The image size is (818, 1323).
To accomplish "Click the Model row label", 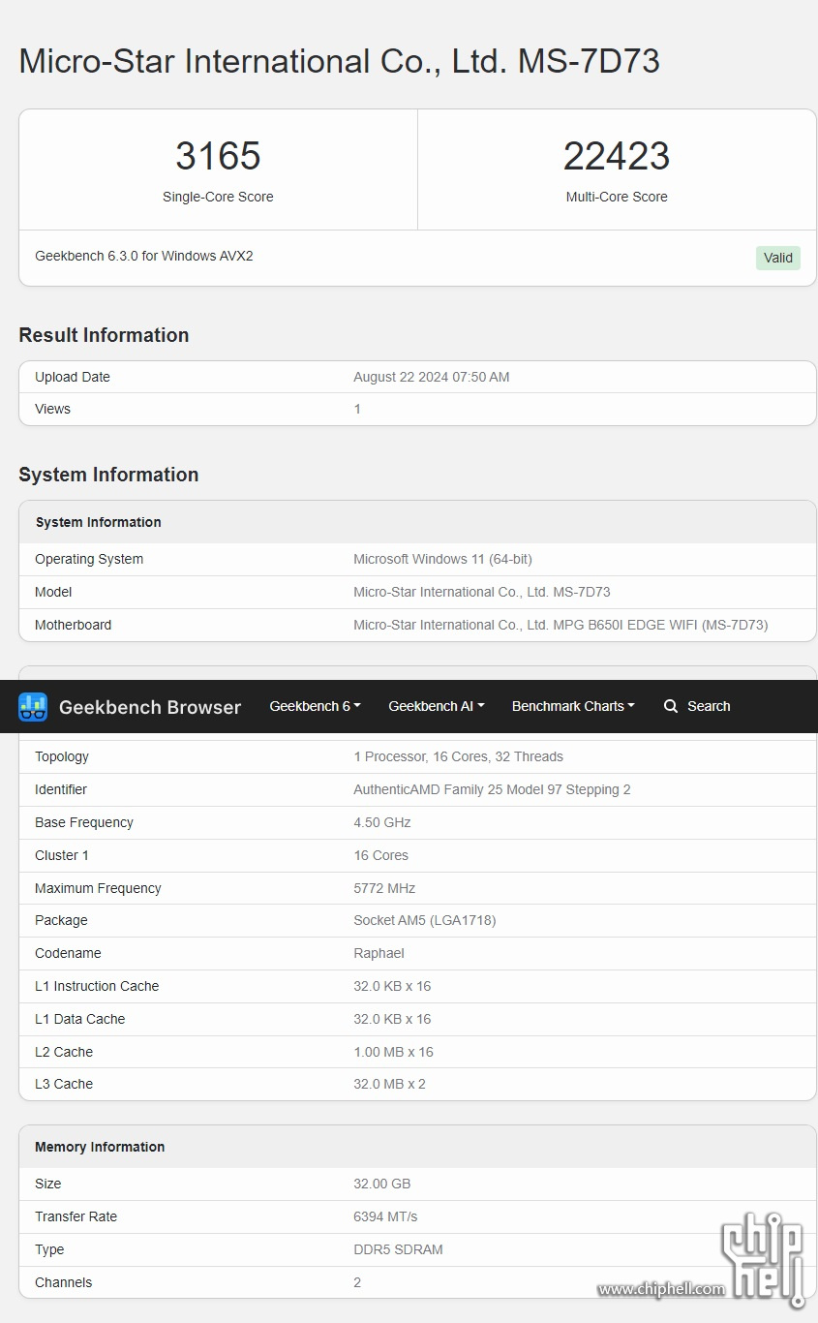I will [53, 592].
